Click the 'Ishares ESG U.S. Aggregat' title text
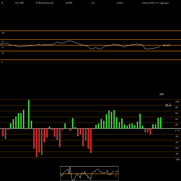The height and width of the screenshot is (181, 181). 155,3
